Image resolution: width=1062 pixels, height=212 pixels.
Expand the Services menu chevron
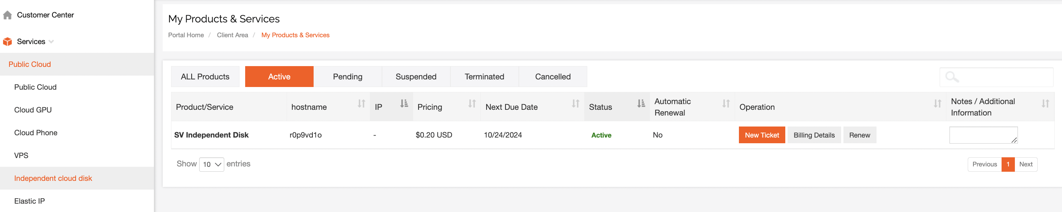51,42
